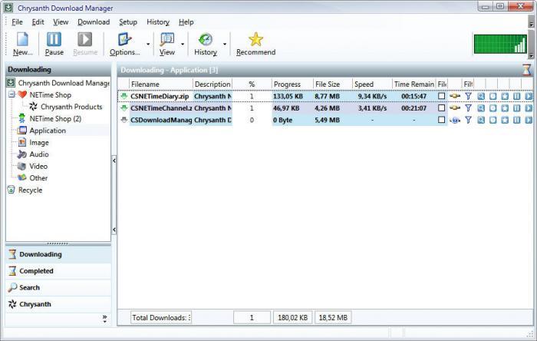Click the Recommend star icon
The image size is (537, 341).
pos(255,39)
